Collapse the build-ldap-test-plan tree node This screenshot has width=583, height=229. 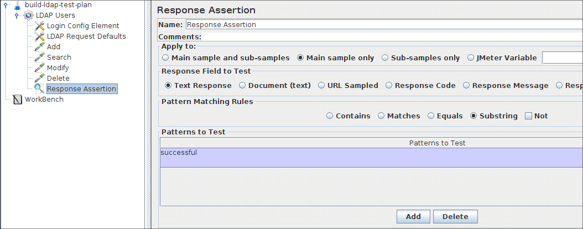6,5
